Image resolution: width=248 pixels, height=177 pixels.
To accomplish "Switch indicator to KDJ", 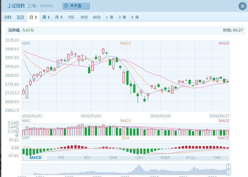I will click(88, 158).
